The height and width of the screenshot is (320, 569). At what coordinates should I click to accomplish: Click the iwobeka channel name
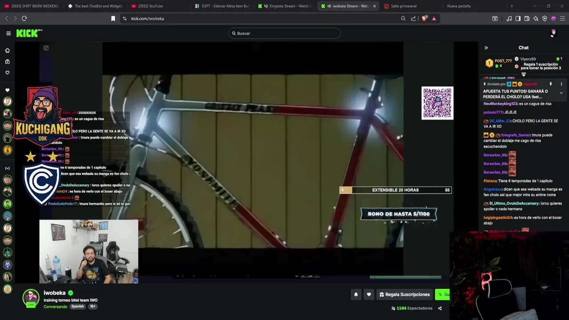coord(54,293)
